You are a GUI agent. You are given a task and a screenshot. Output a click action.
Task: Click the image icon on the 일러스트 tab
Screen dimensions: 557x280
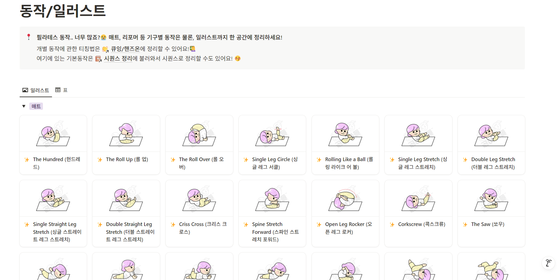pos(25,90)
